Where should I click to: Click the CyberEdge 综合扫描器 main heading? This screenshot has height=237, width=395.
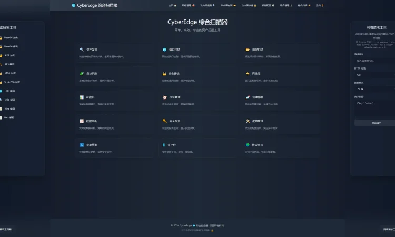(197, 22)
